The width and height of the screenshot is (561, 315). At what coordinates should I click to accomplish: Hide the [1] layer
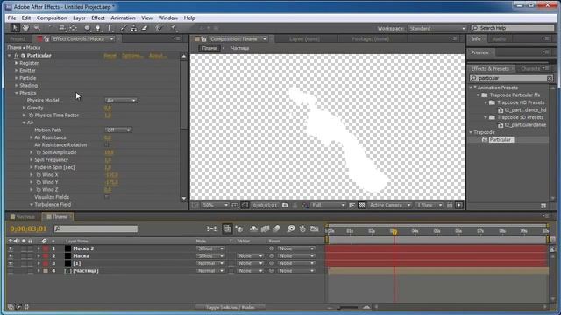(11, 263)
